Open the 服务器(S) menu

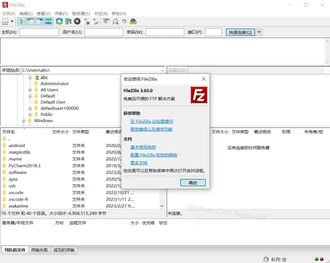click(81, 13)
